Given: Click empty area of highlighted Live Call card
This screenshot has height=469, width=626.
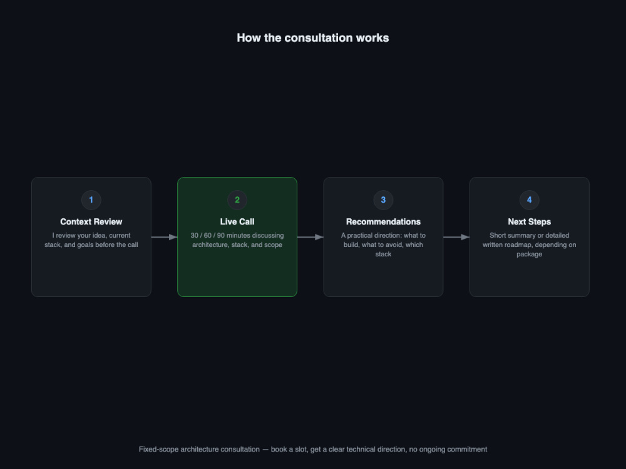Looking at the screenshot, I should pos(237,273).
